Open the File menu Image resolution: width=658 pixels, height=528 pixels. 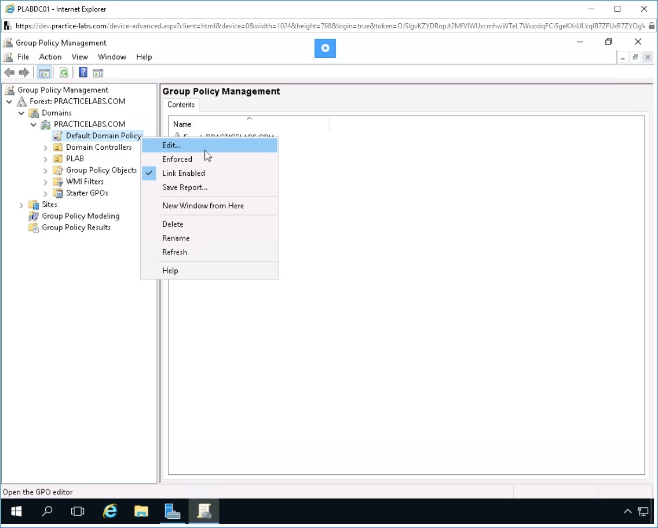[23, 57]
